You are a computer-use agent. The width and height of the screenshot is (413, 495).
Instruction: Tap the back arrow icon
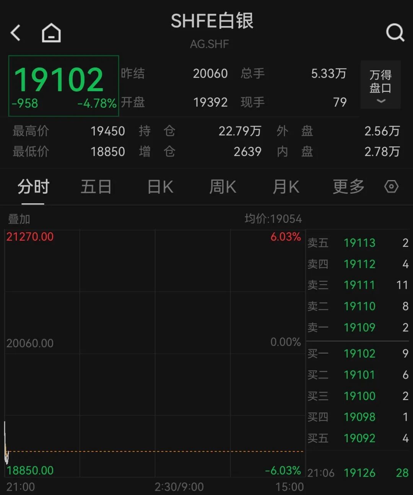tap(15, 33)
